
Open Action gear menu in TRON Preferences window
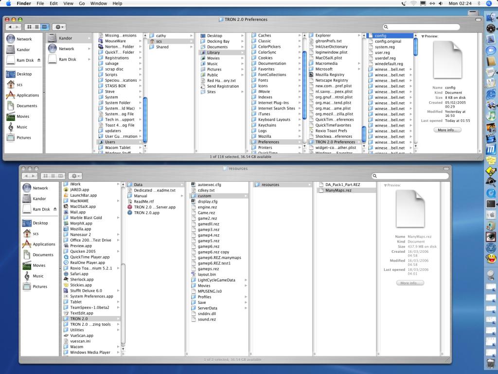point(59,27)
